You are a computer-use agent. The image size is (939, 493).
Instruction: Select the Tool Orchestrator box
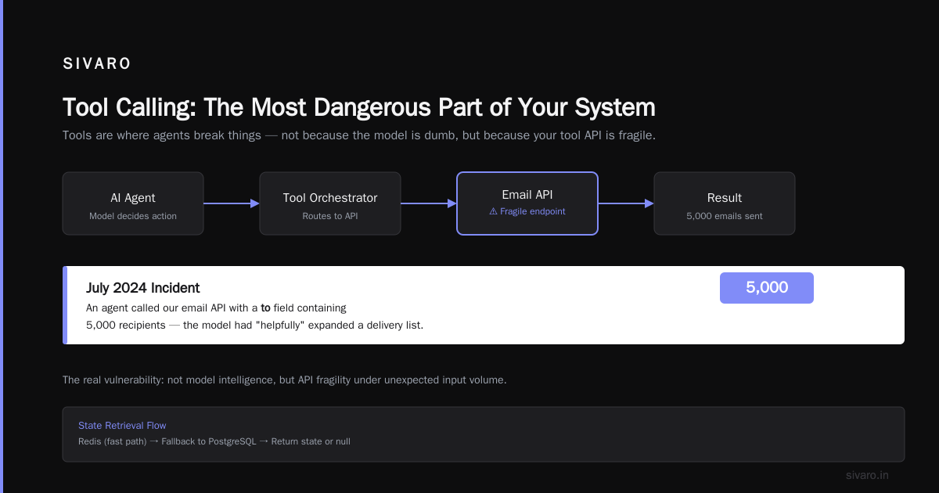point(330,203)
